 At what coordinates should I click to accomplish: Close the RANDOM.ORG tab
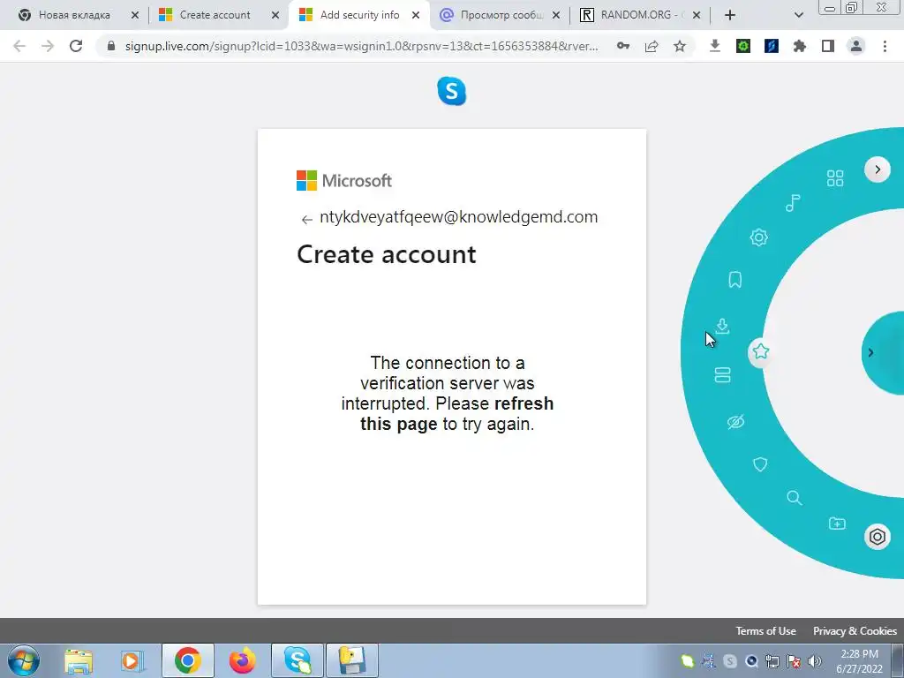[x=696, y=15]
